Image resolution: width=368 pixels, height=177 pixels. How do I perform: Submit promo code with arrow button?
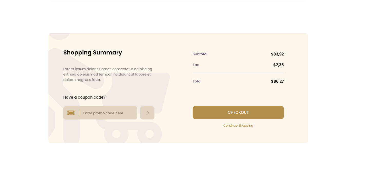(x=147, y=113)
